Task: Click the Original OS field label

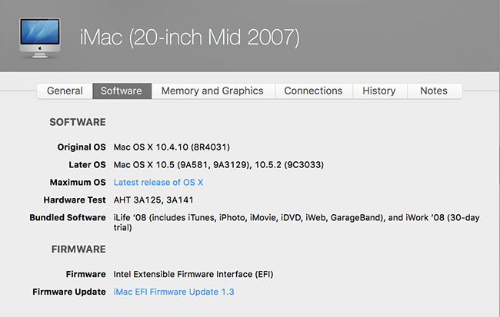Action: click(x=82, y=147)
